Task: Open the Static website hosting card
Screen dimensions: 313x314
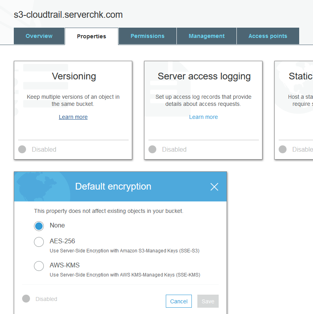Action: coord(294,110)
